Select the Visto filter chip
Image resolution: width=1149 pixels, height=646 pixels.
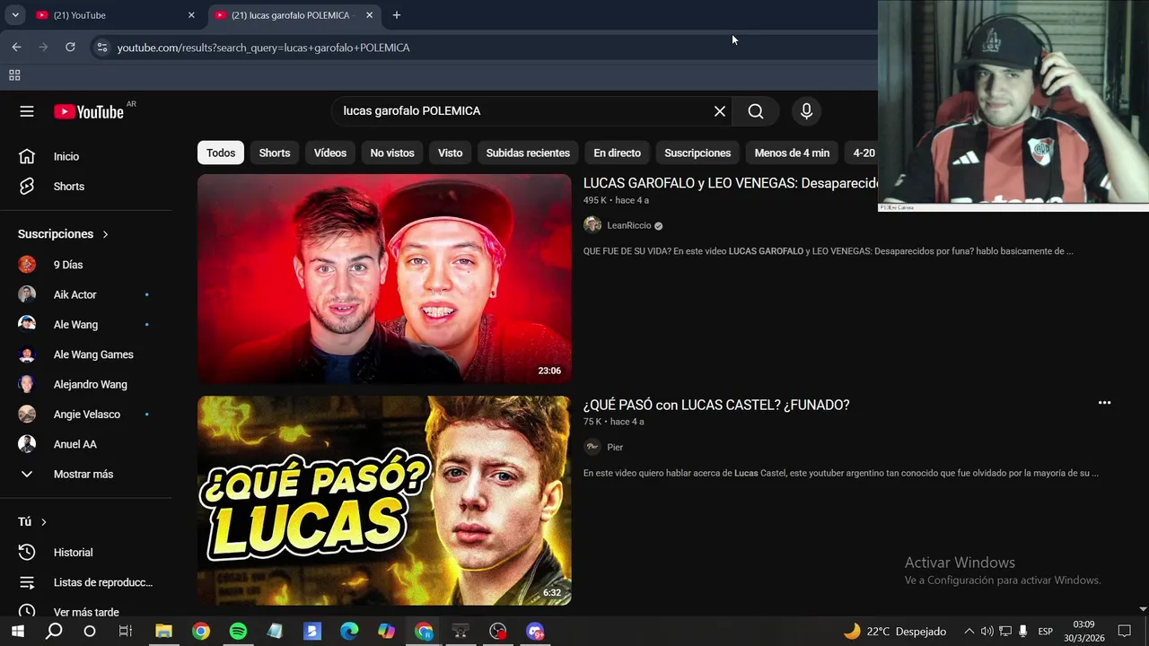click(x=450, y=153)
